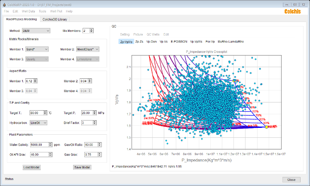Select the Vp-Vp/Vs crossplot tab
The height and width of the screenshot is (186, 310).
pos(196,42)
